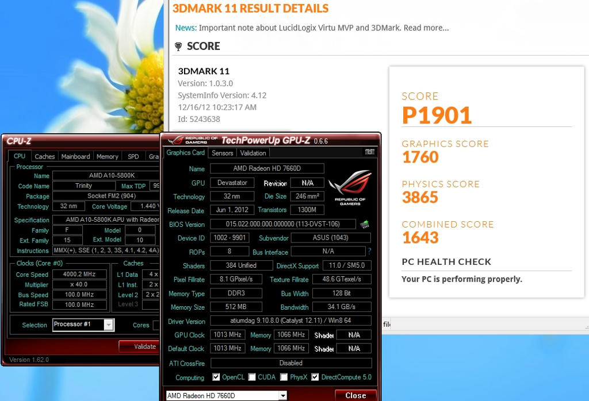Image resolution: width=589 pixels, height=401 pixels.
Task: Select the Graphics Card tab in GPU-Z
Action: coord(186,153)
